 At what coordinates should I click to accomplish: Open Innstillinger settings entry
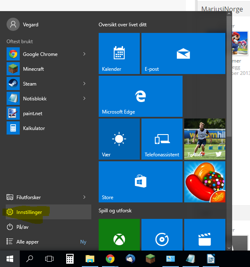(x=49, y=212)
